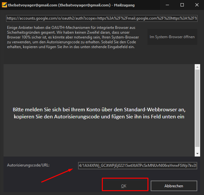Screen dimensions: 204x195
Task: Minimize the Mailzugang window
Action: (x=167, y=5)
